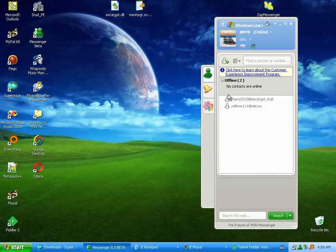Click the Safely Remove Hardware tray icon
The width and height of the screenshot is (336, 252).
[x=306, y=247]
